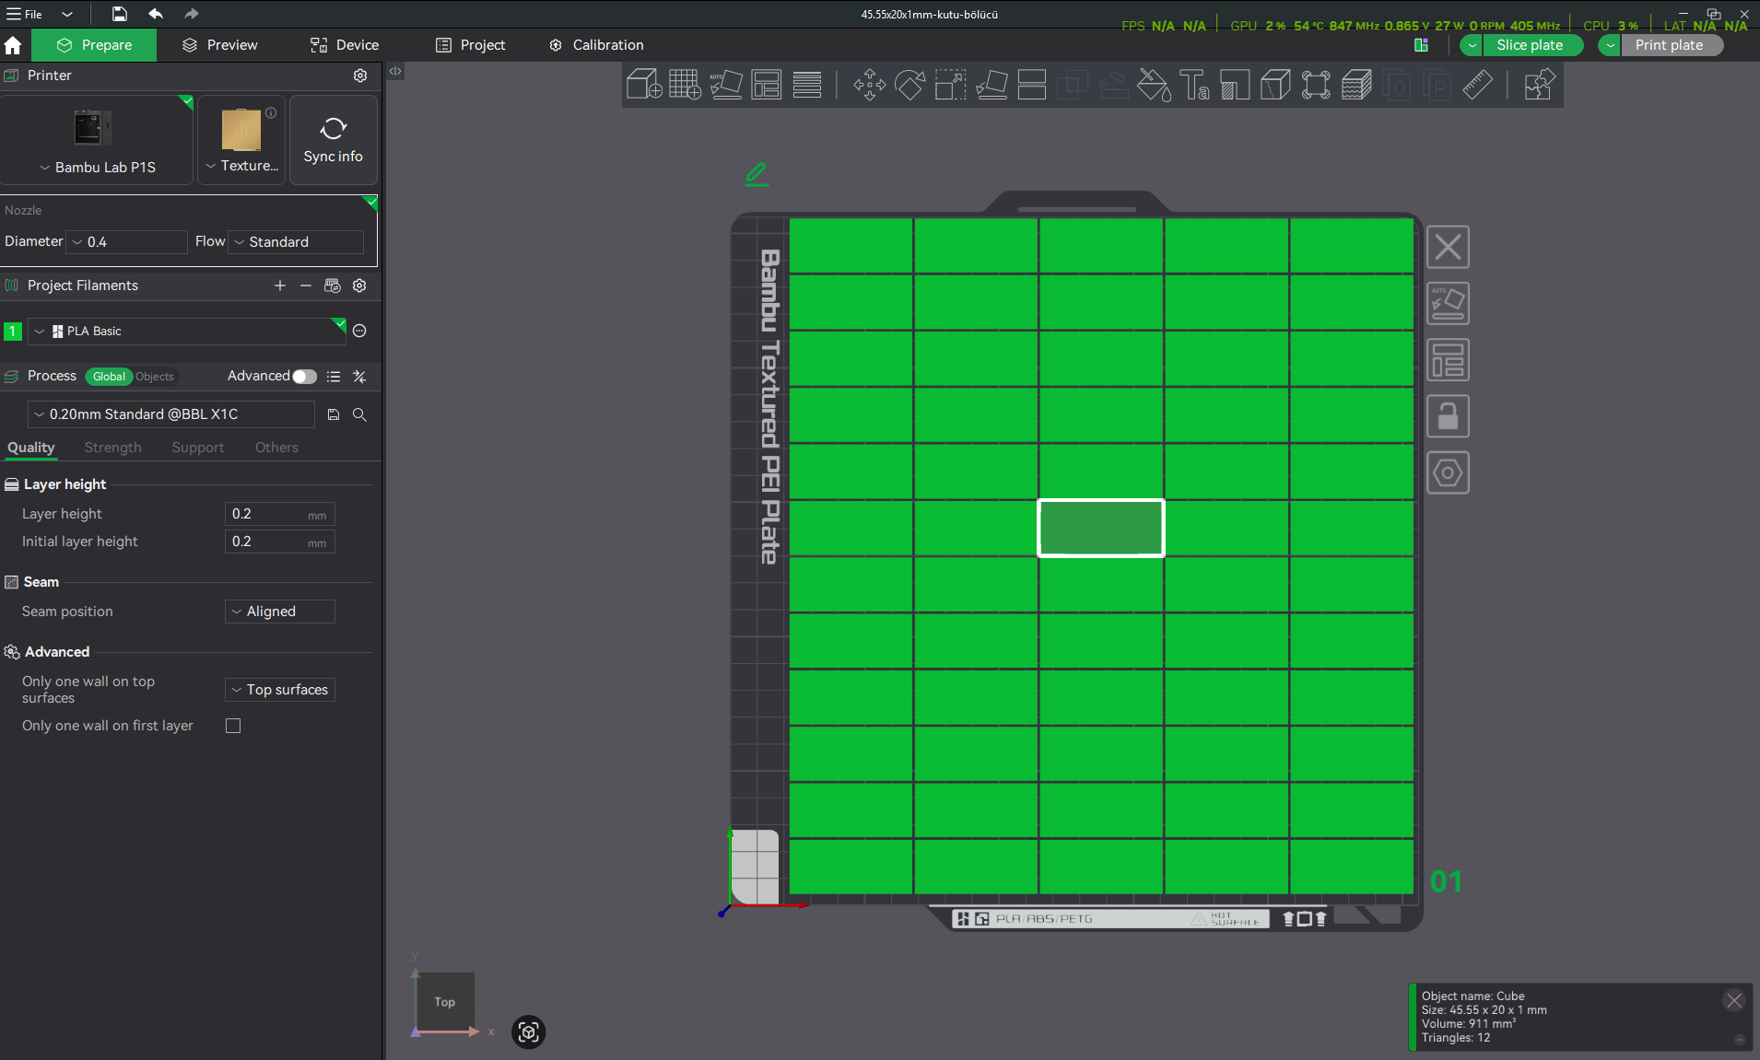1760x1060 pixels.
Task: Open the Preview tab
Action: tap(220, 45)
